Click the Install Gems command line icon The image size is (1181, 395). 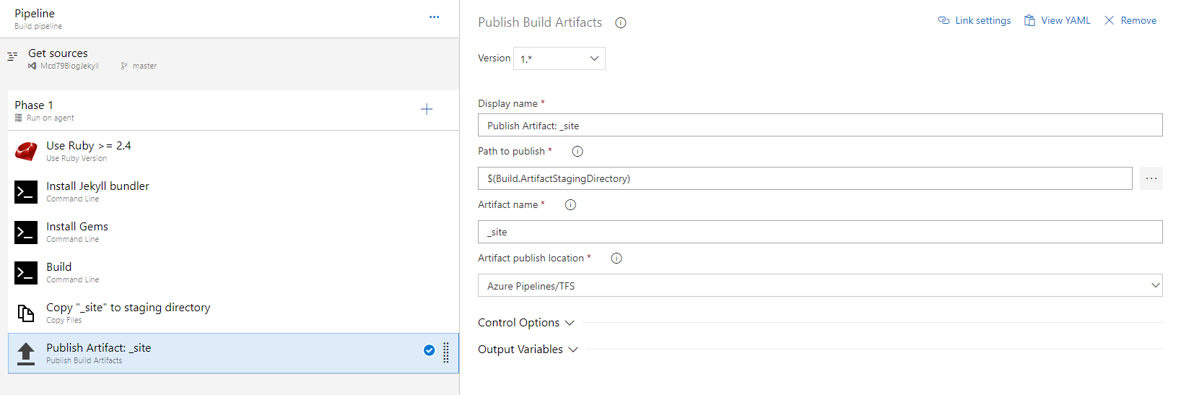click(26, 233)
